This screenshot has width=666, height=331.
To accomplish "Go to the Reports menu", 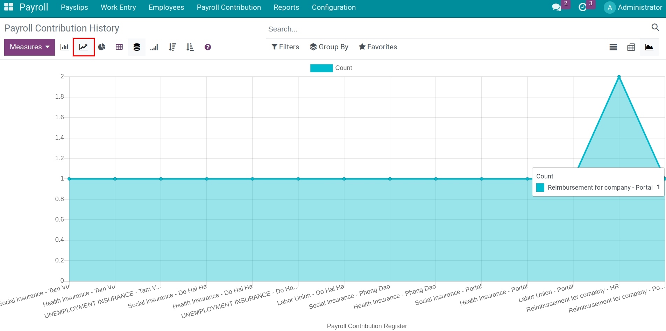I will coord(286,7).
